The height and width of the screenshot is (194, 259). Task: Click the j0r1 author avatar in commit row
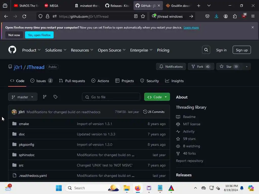coord(14,112)
